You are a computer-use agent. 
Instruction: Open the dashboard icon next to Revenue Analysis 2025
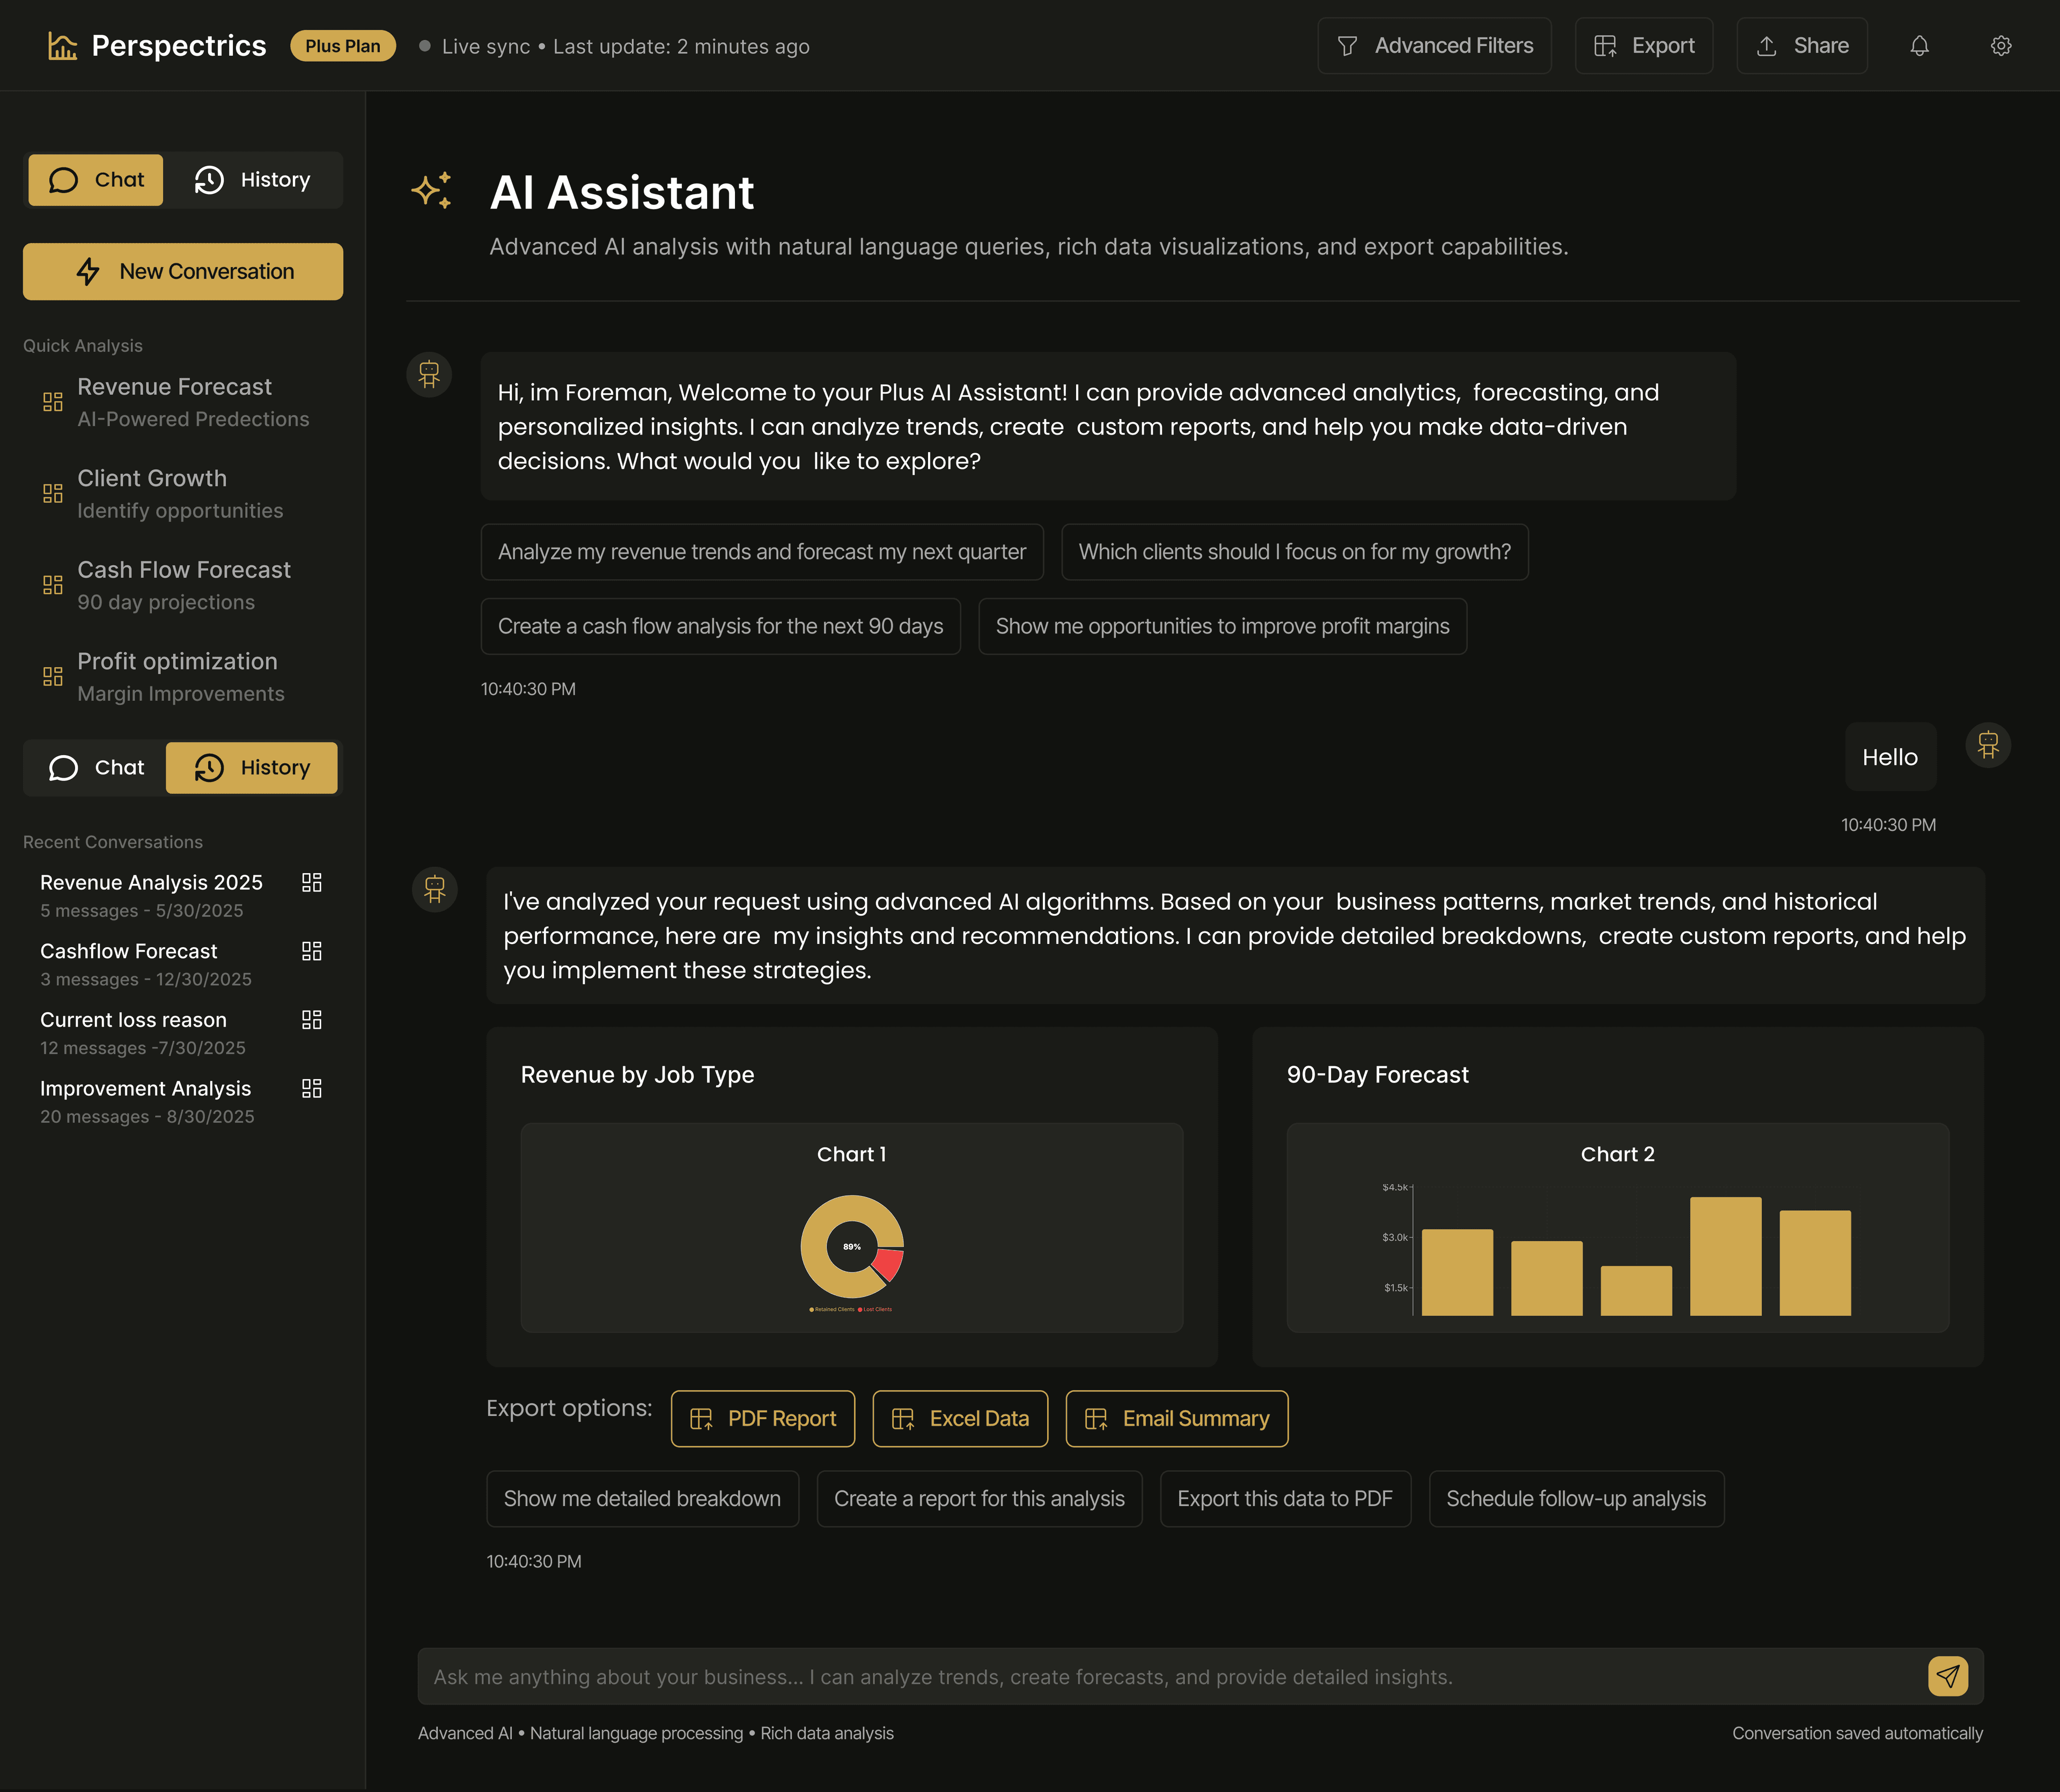pos(312,882)
